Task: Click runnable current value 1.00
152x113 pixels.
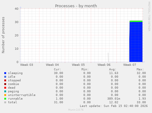Action: [x=59, y=99]
